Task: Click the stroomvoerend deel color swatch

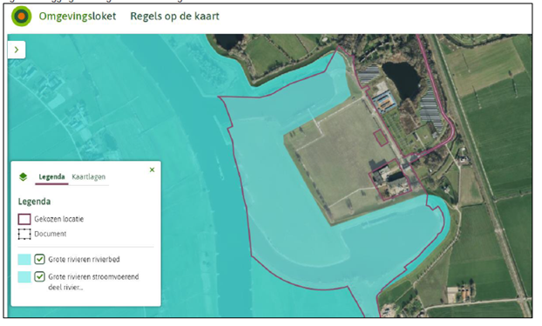Action: pos(24,276)
